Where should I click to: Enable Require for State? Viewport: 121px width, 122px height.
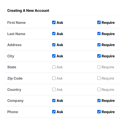[99, 67]
